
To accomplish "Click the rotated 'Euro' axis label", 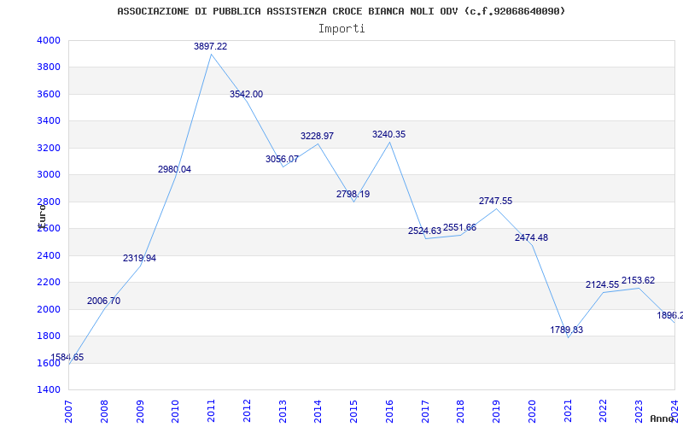I will tap(42, 215).
